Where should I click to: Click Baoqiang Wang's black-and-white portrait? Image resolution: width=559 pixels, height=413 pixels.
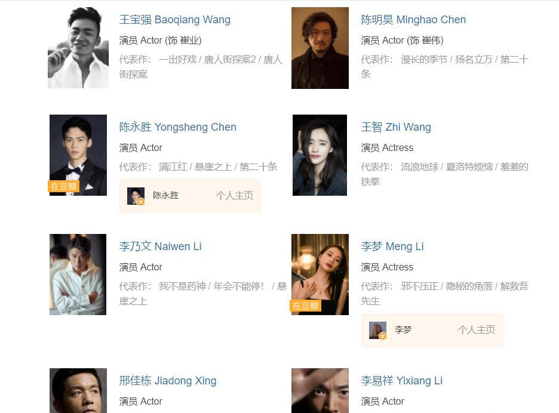[x=78, y=48]
